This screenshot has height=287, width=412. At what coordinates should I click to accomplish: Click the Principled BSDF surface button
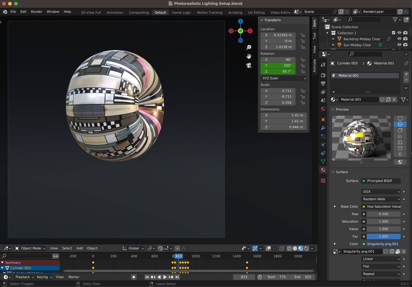(x=381, y=181)
